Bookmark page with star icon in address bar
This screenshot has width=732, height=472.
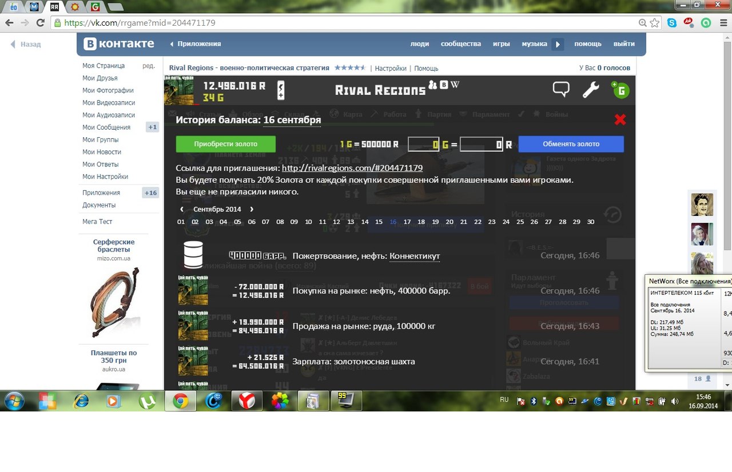pos(654,23)
